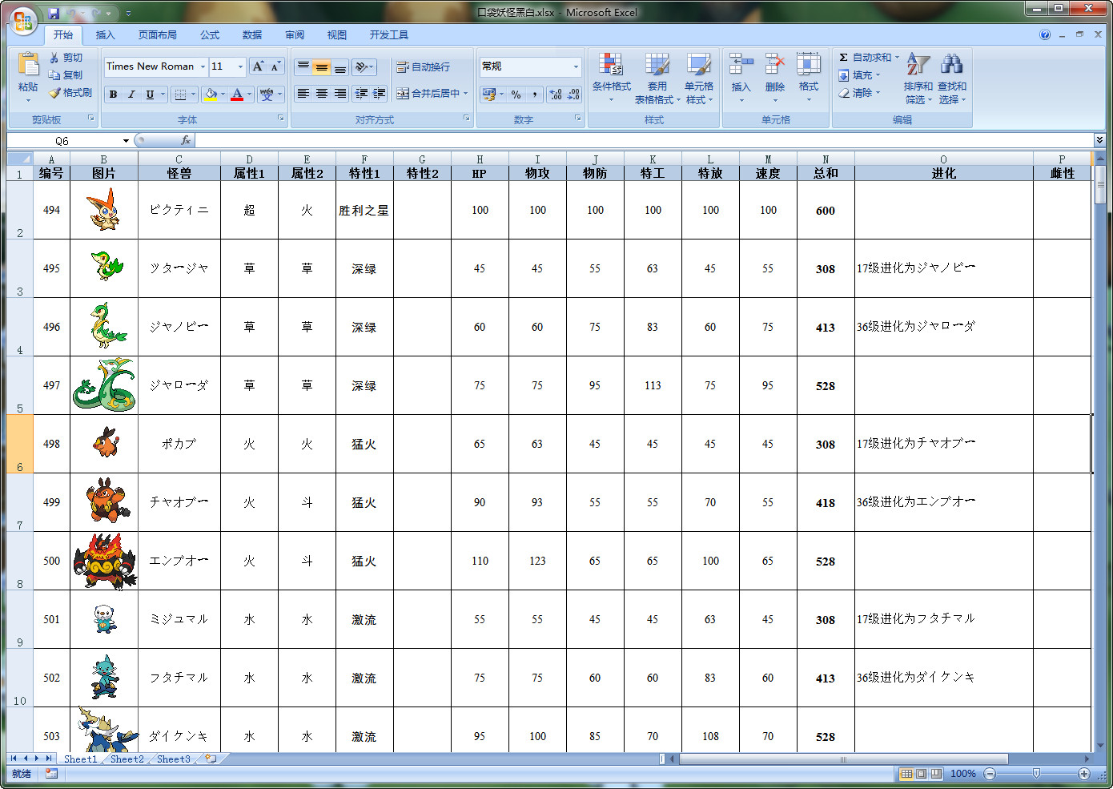Click the zoom in plus button
Viewport: 1113px width, 789px height.
[1084, 774]
